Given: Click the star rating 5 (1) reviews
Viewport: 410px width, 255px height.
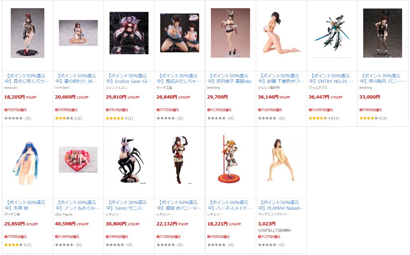Looking at the screenshot, I should tap(119, 118).
